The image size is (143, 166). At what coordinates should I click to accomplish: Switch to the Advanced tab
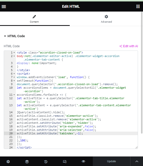(106, 19)
